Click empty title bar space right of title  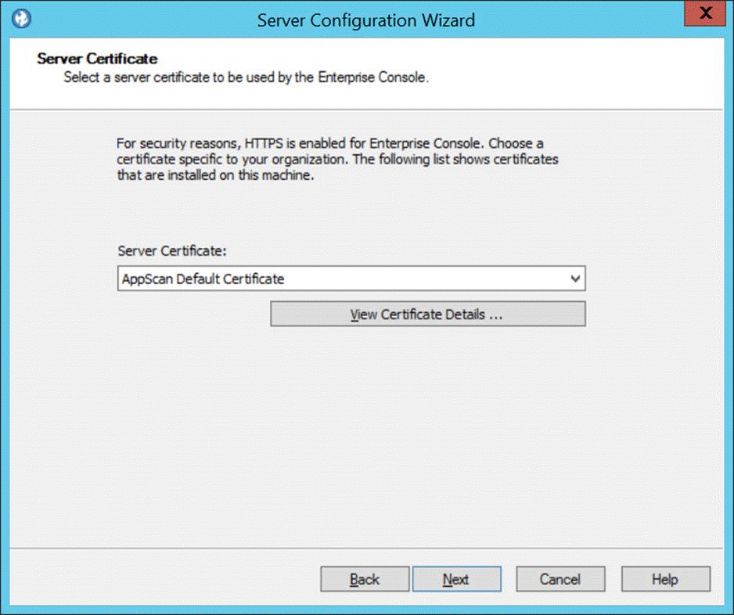(x=579, y=20)
